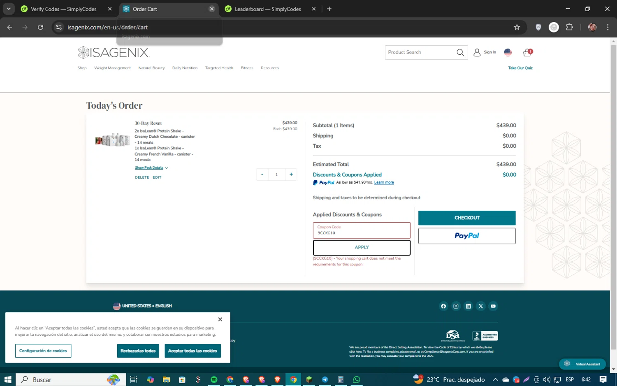
Task: Open Spotify from the taskbar
Action: [x=214, y=380]
